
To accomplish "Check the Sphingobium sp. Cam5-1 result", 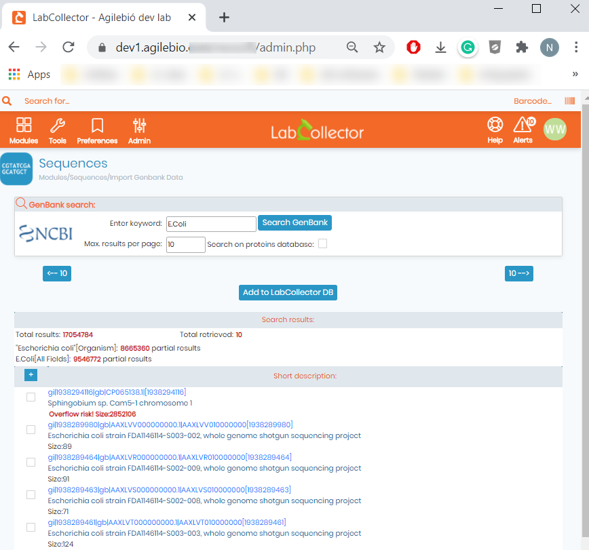I will tap(31, 397).
